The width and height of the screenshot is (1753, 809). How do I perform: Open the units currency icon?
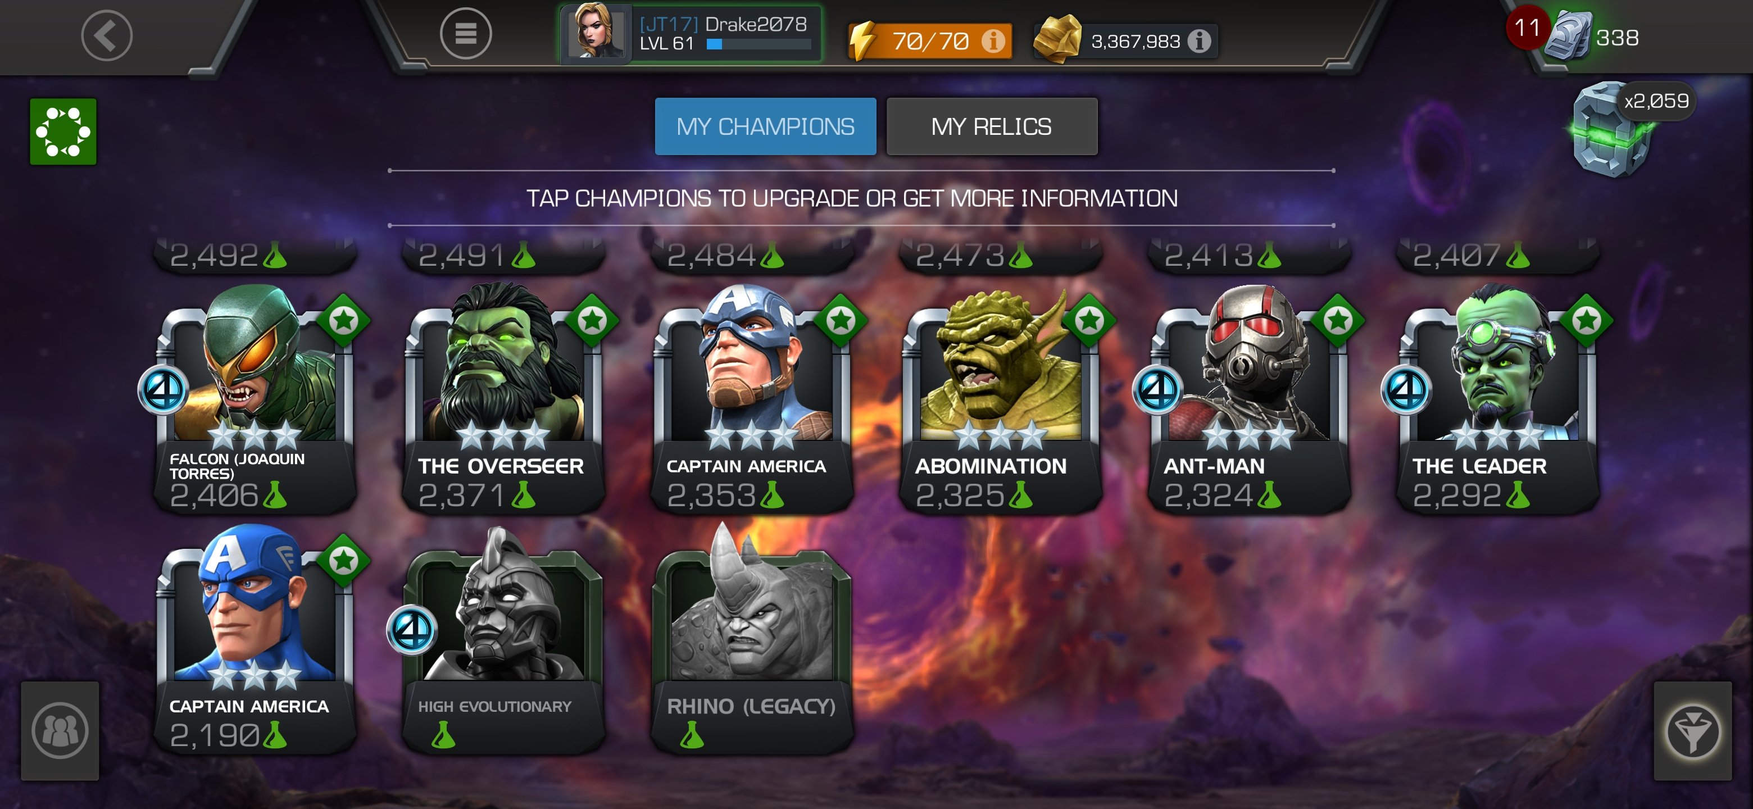pyautogui.click(x=1569, y=37)
